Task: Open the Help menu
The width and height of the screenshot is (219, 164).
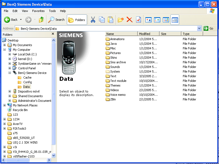Action: pyautogui.click(x=63, y=11)
